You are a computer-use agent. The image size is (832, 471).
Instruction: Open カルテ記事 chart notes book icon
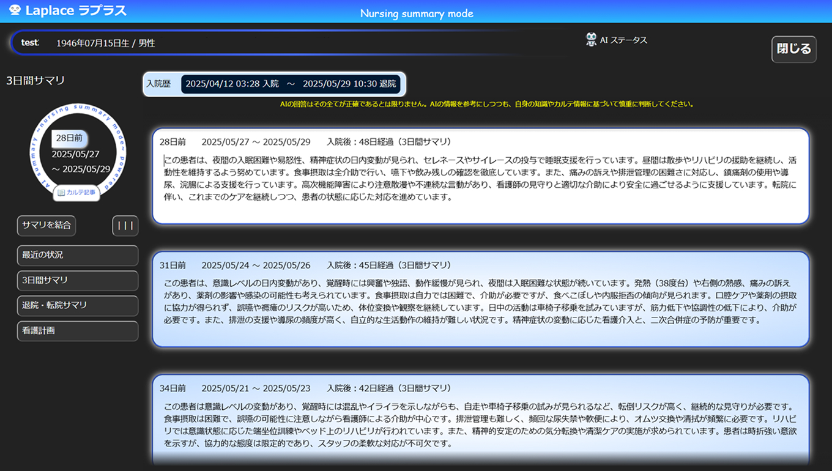coord(61,193)
